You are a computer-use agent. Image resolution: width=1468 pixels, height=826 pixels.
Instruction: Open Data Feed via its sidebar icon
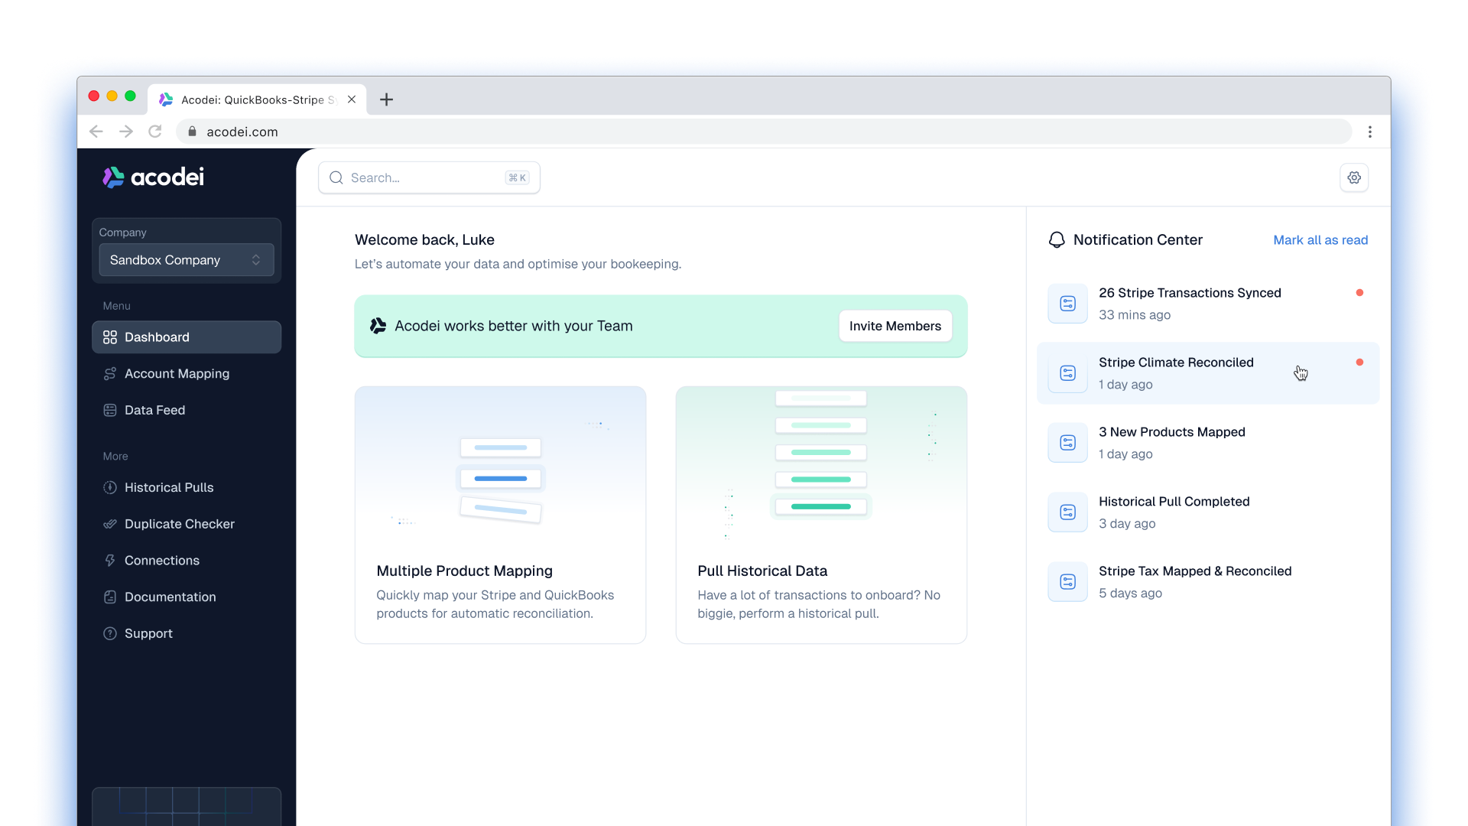[111, 410]
